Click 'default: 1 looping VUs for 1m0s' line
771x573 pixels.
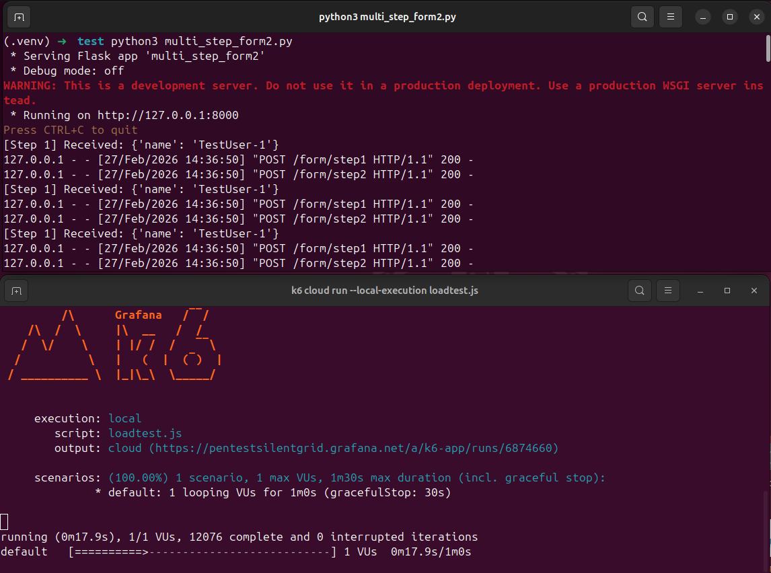point(273,492)
